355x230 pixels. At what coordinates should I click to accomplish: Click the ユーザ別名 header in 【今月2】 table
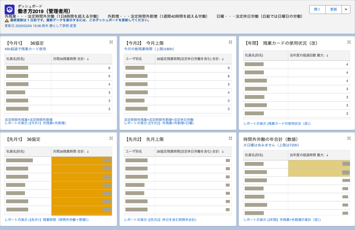tap(134, 59)
